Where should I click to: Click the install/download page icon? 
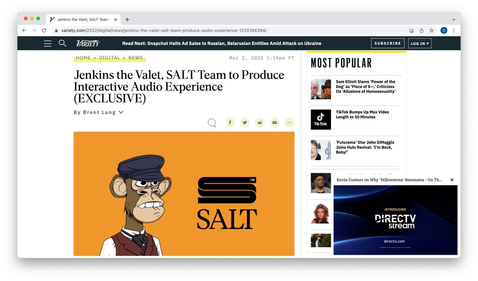click(411, 30)
